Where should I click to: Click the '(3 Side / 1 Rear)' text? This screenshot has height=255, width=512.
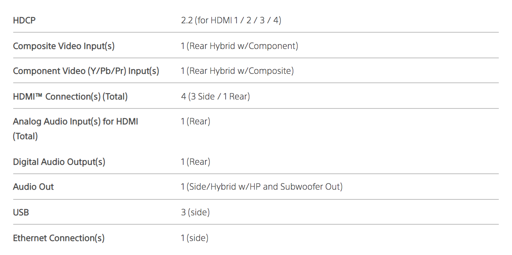(219, 96)
